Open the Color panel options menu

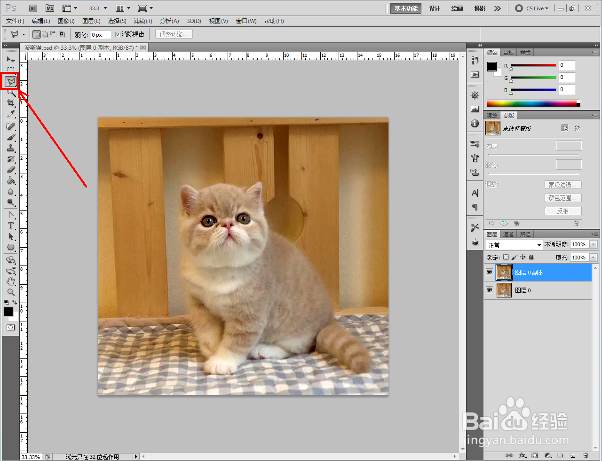click(x=594, y=52)
